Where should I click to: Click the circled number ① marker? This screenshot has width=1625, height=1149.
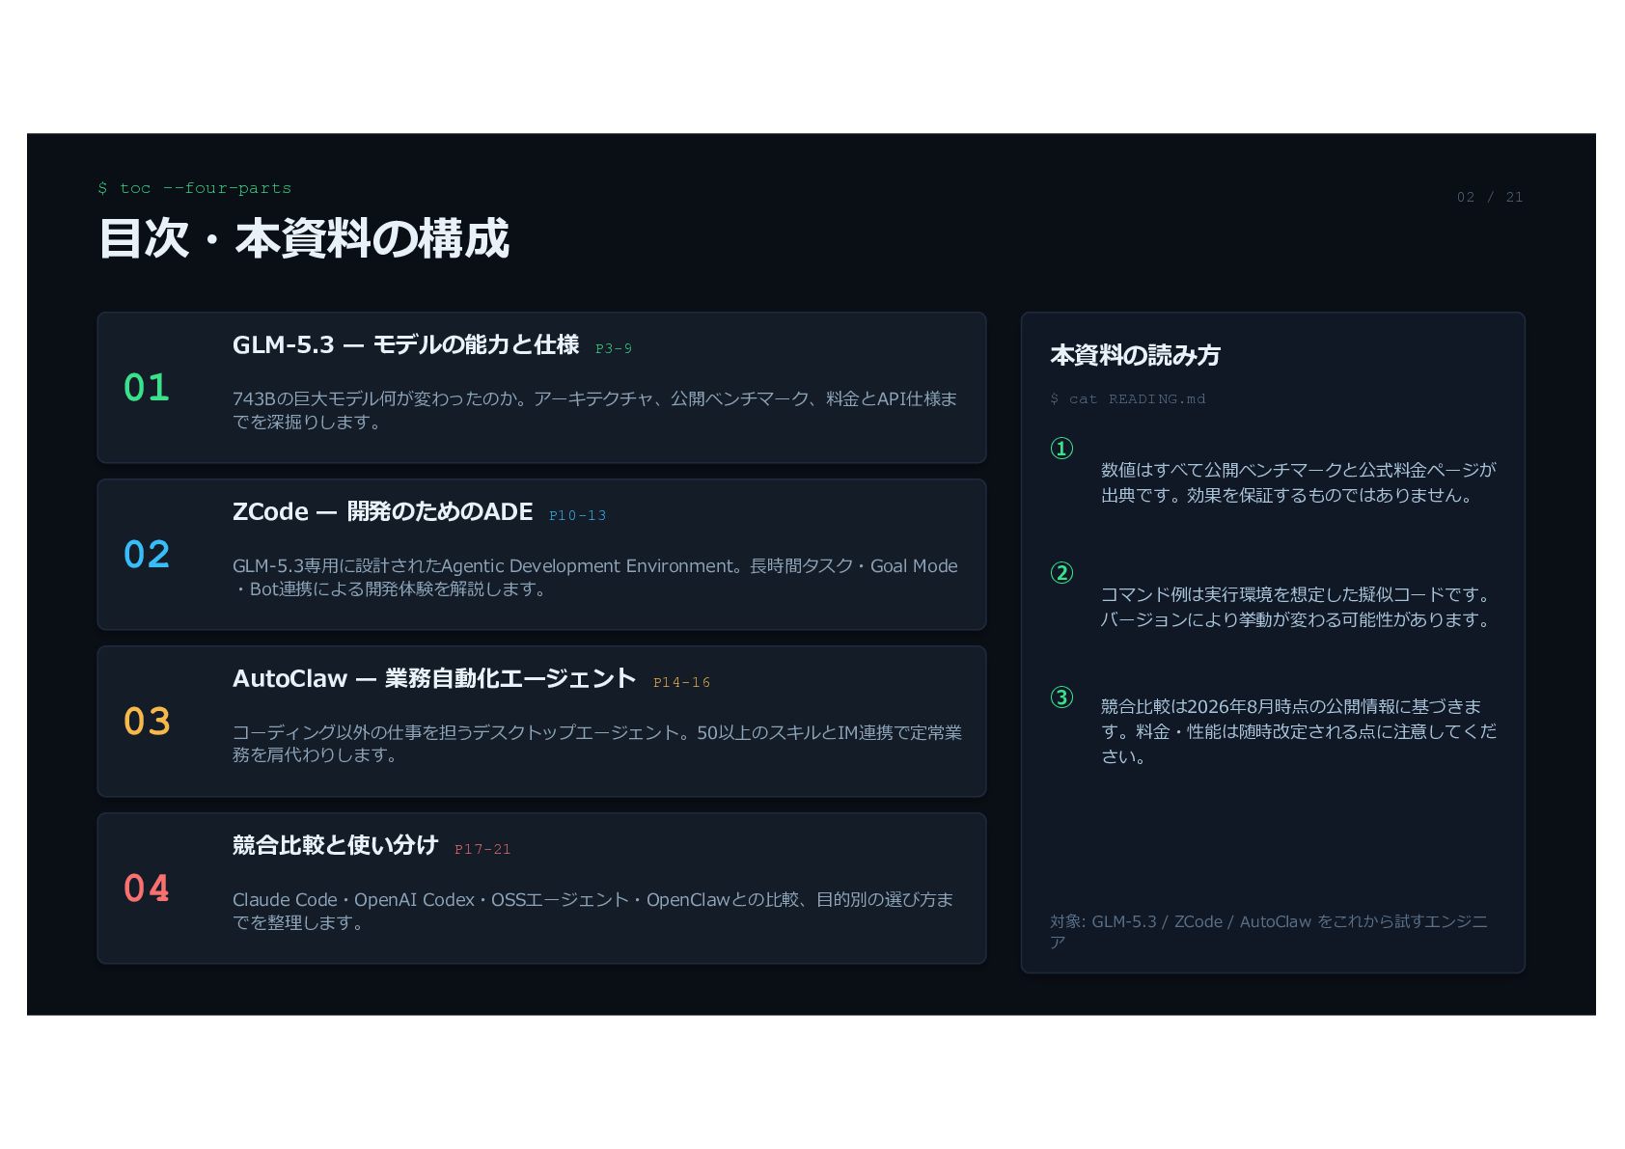pos(1061,449)
